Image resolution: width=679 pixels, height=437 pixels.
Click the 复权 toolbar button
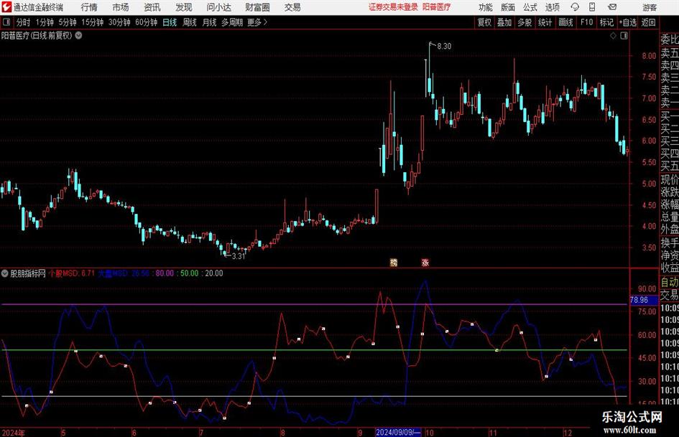tap(484, 22)
